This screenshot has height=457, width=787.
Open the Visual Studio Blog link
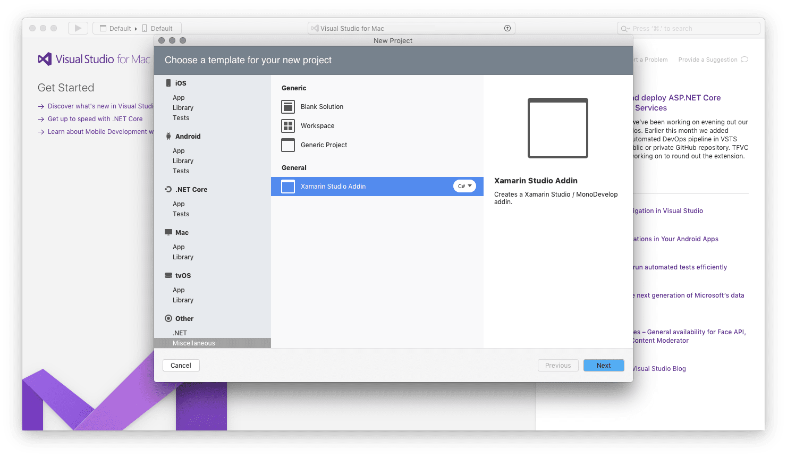(x=659, y=369)
